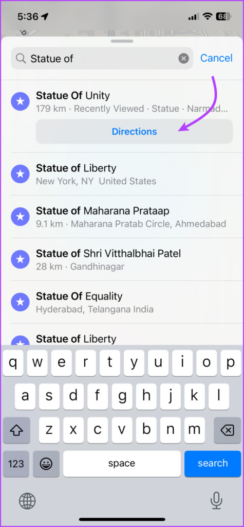Cancel the search
Image resolution: width=244 pixels, height=527 pixels.
[216, 58]
